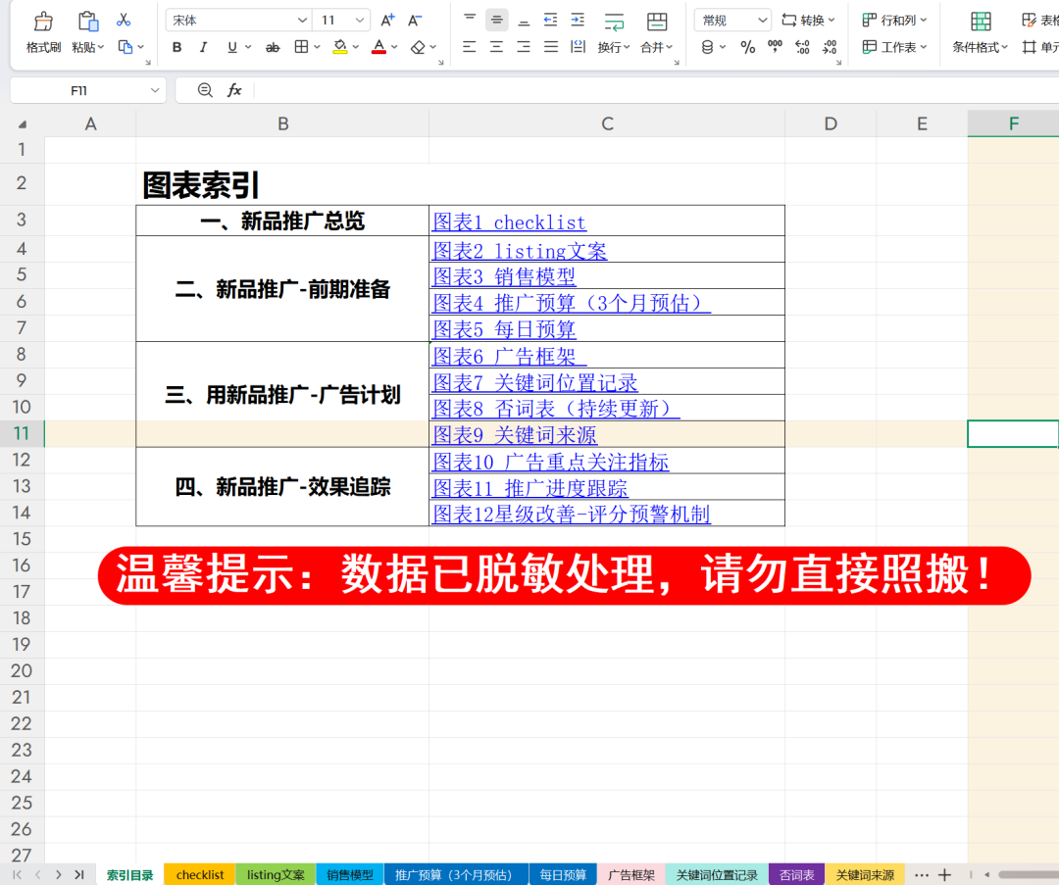Switch to checklist sheet tab
1059x885 pixels.
[x=200, y=874]
